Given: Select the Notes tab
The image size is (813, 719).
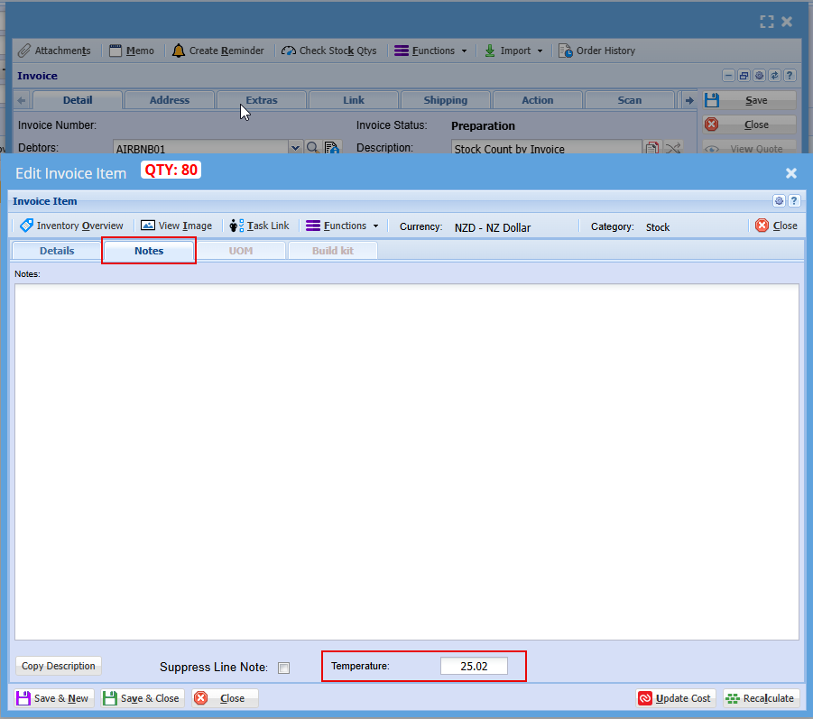Looking at the screenshot, I should [x=149, y=251].
